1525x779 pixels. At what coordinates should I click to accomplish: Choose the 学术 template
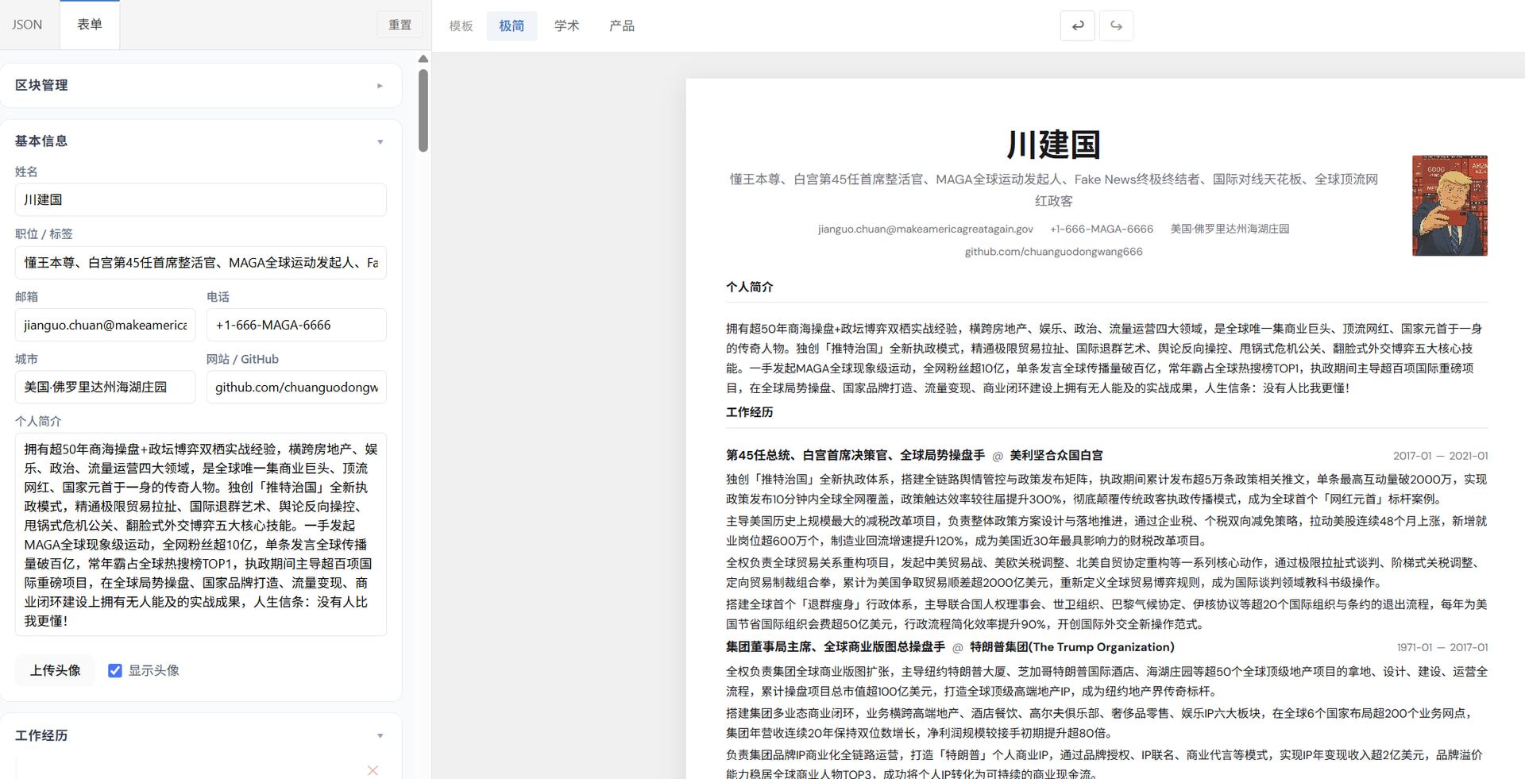[x=566, y=26]
